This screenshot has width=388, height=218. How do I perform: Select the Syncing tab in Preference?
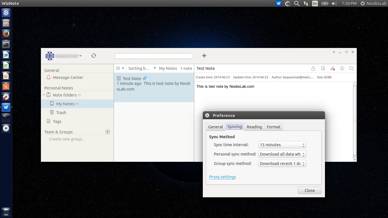coord(235,127)
